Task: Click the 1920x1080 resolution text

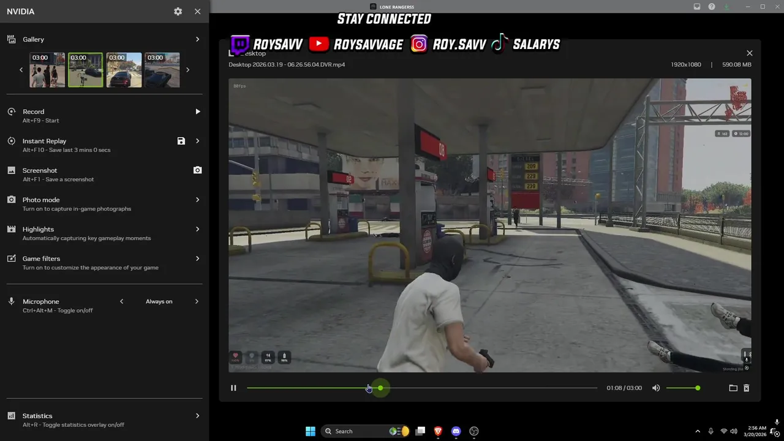Action: click(686, 64)
